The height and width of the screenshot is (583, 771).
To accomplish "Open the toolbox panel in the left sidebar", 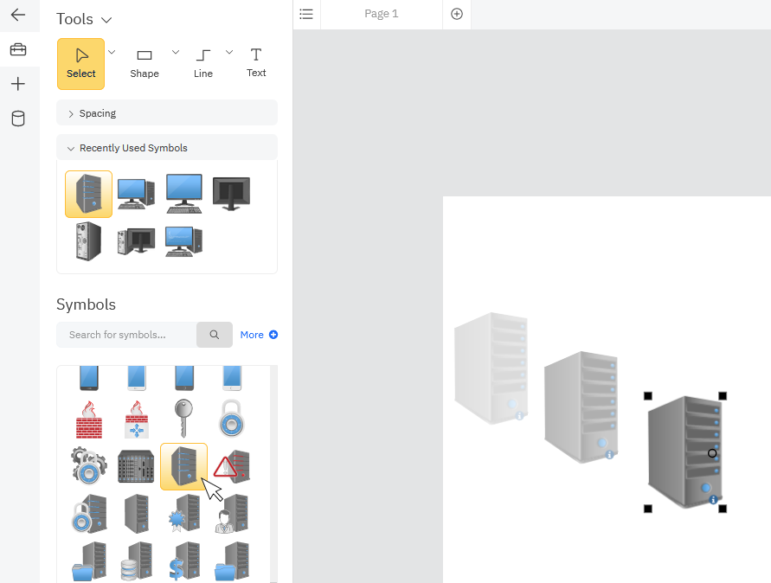I will pyautogui.click(x=18, y=49).
